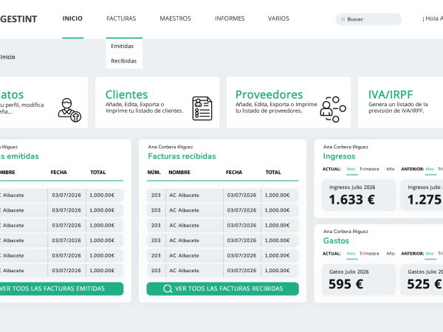Open the MAESTROS menu
This screenshot has height=332, width=443.
click(x=176, y=18)
